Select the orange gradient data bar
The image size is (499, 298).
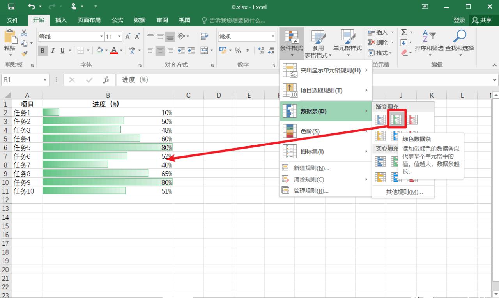pyautogui.click(x=380, y=135)
